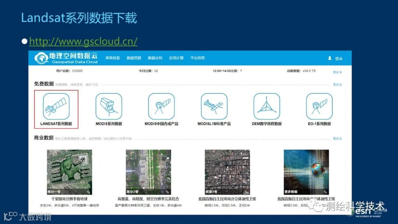Open the 数据众包 menu
The width and height of the screenshot is (398, 224).
[155, 58]
